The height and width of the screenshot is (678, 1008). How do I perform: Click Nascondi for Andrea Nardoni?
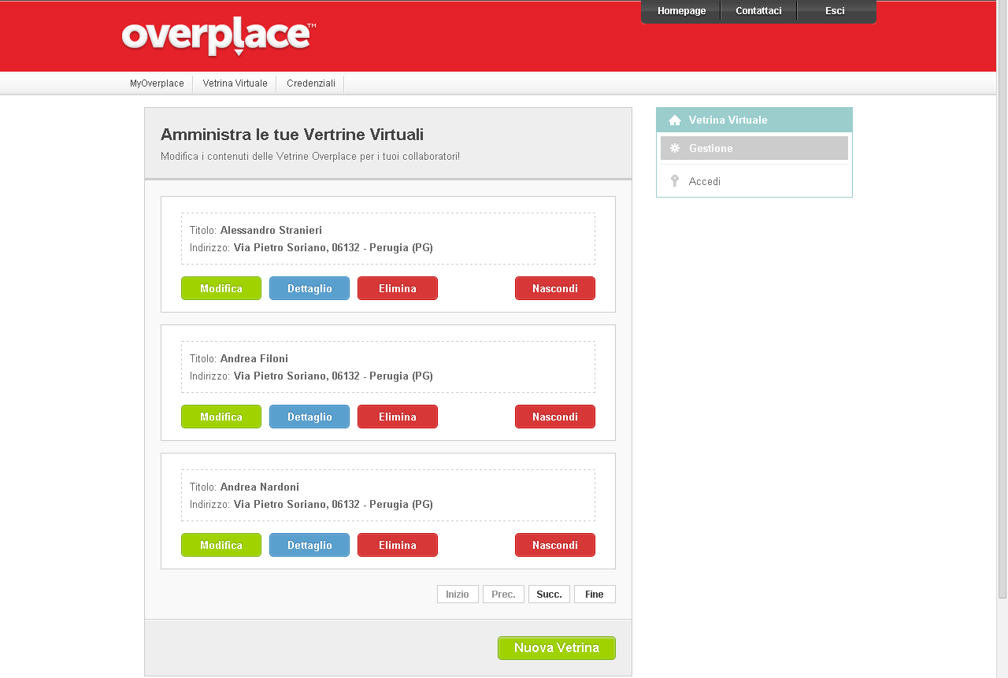pos(555,545)
